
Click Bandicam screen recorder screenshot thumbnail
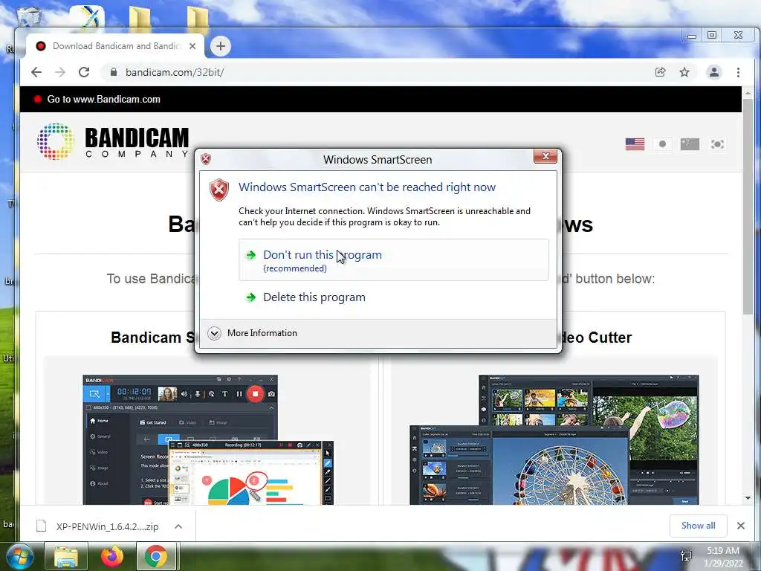[208, 440]
